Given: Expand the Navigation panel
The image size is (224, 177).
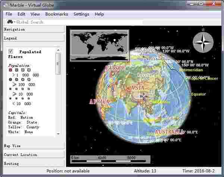Looking at the screenshot, I should [x=34, y=29].
